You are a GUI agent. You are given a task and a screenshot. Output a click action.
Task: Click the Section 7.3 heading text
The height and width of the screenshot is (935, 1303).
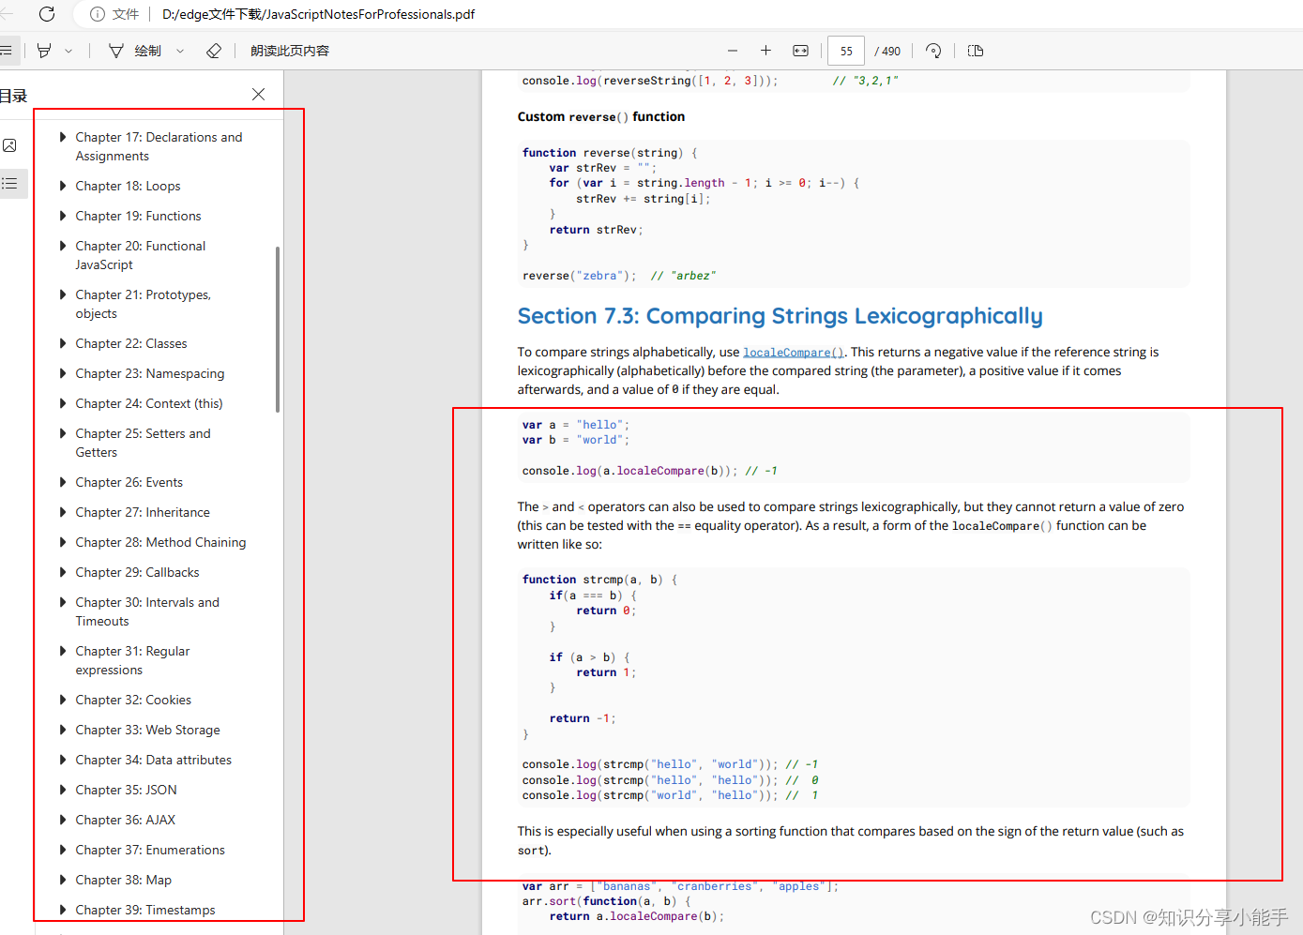point(780,316)
